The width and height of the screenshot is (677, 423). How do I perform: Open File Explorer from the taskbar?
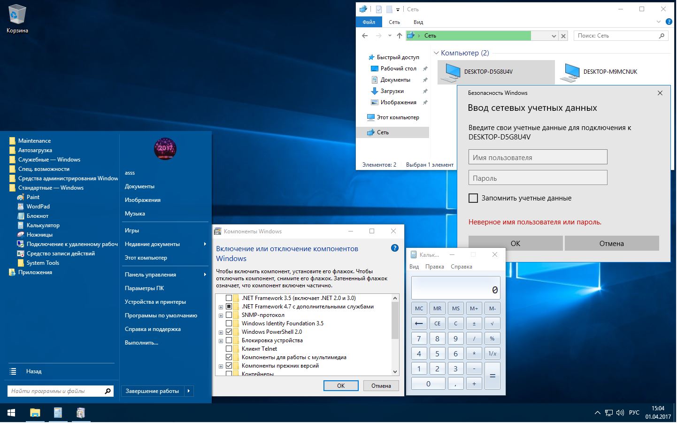(35, 413)
